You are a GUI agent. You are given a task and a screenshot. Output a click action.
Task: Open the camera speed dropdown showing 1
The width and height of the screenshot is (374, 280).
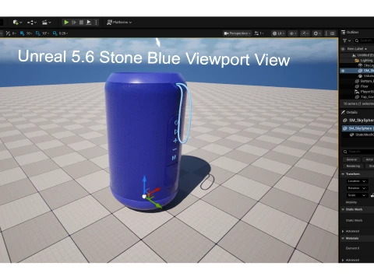point(259,33)
